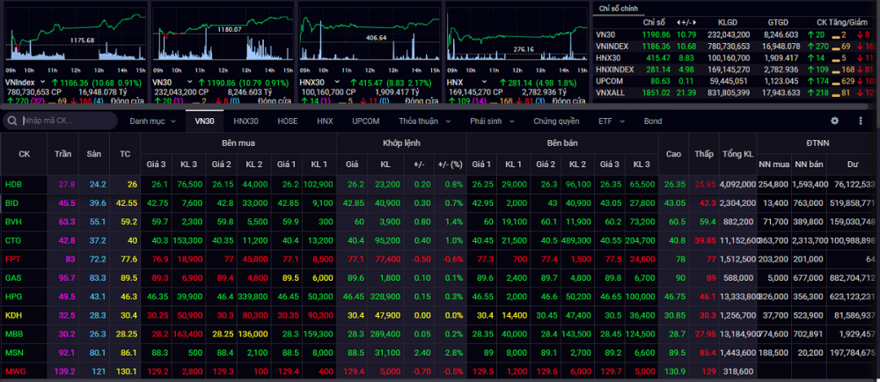Open the three-dot more options menu
The image size is (880, 382).
pyautogui.click(x=858, y=121)
